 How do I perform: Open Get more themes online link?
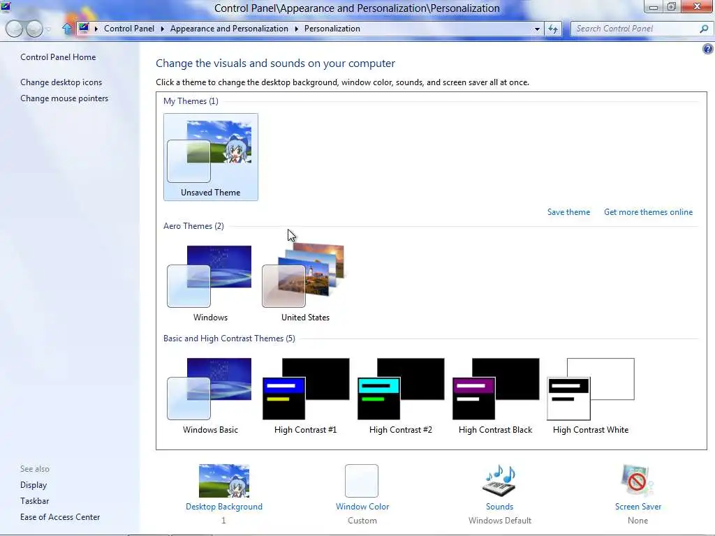click(x=648, y=212)
